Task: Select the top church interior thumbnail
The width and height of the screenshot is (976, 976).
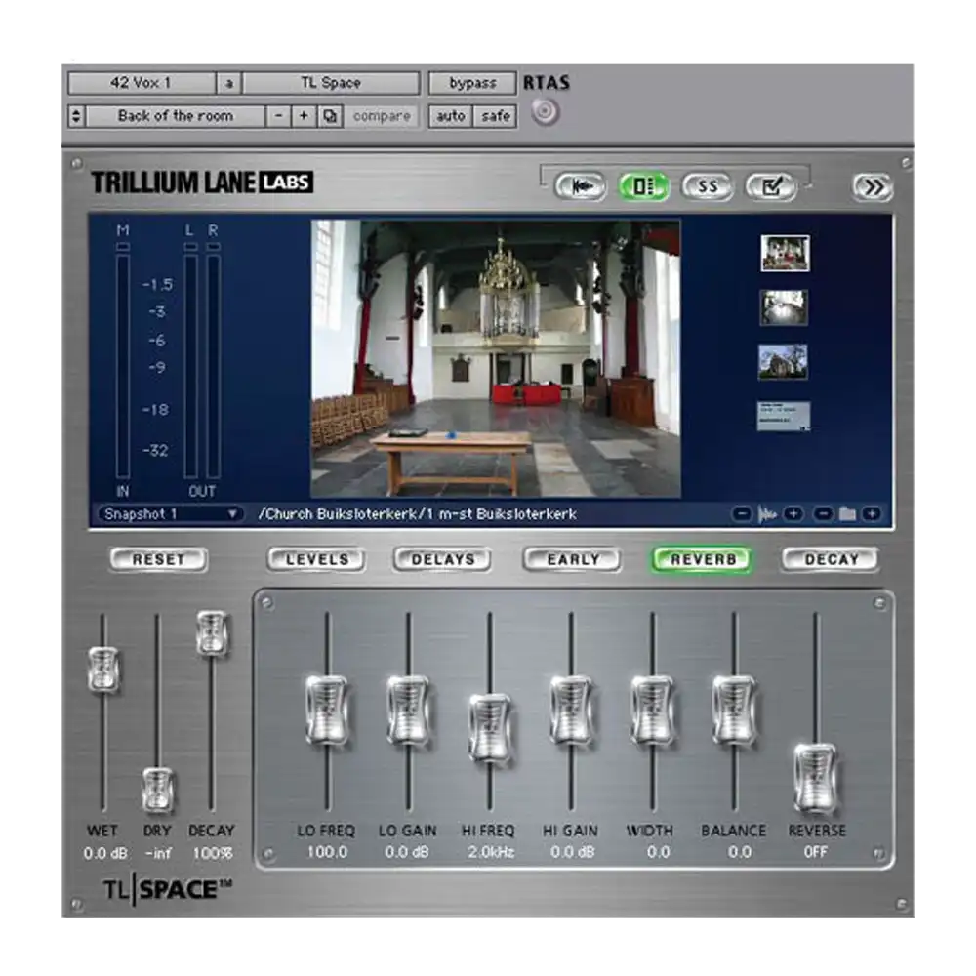Action: pos(785,254)
